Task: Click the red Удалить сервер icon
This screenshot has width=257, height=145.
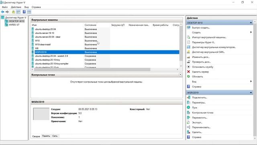Action: pos(188,72)
